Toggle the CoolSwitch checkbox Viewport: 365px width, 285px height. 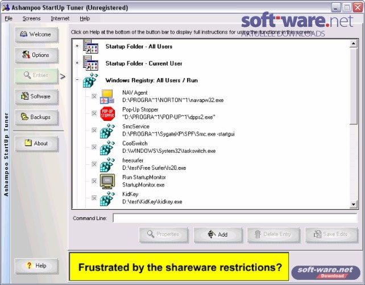94,147
